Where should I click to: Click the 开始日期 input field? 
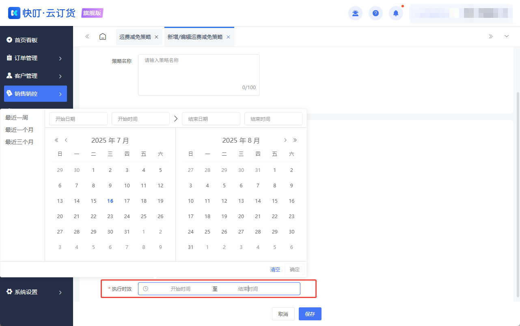click(78, 119)
